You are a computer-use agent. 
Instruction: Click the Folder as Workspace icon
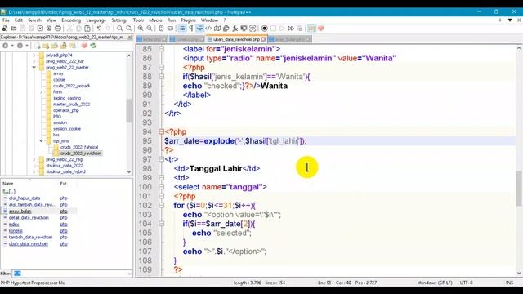point(244,29)
